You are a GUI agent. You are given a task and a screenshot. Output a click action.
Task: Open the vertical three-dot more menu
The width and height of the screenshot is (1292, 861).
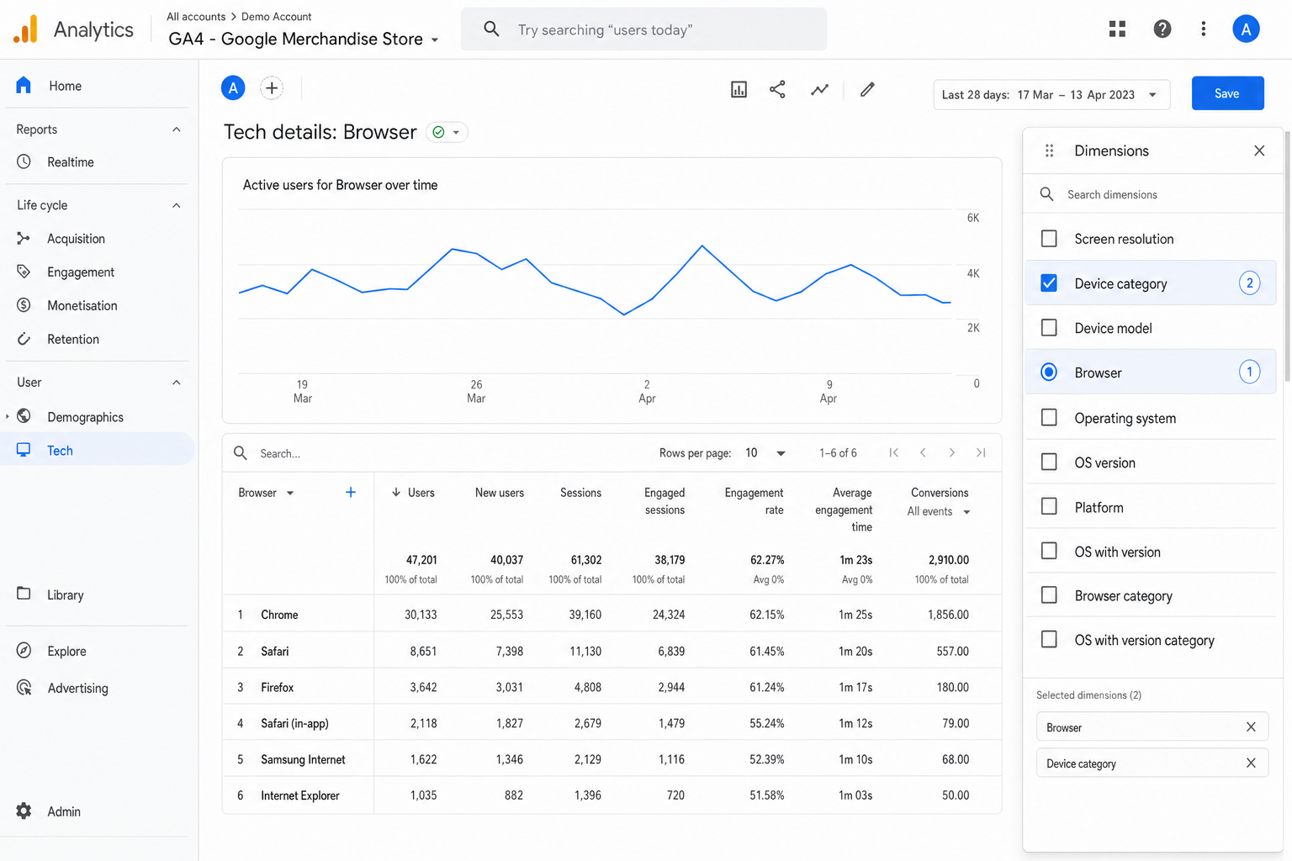click(1204, 29)
